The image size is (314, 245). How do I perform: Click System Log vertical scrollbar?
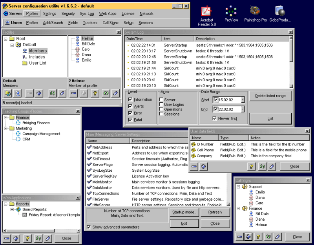coord(291,62)
